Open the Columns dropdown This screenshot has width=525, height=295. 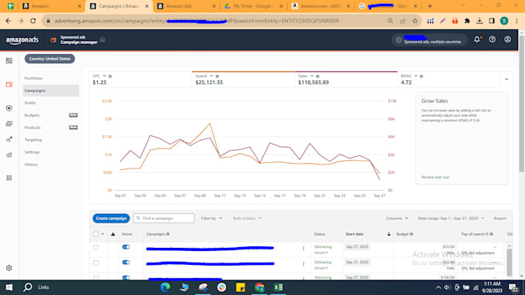pos(397,219)
